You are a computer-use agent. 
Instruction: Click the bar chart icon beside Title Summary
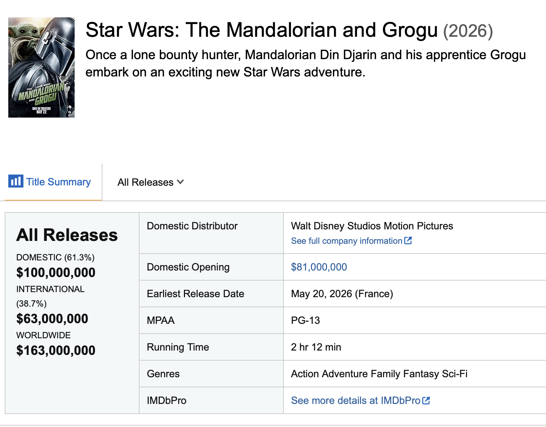[x=16, y=181]
